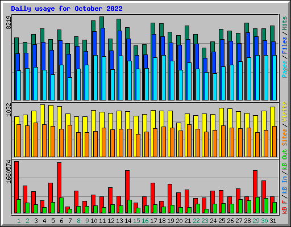Select day label 30 on the x-axis

click(264, 221)
